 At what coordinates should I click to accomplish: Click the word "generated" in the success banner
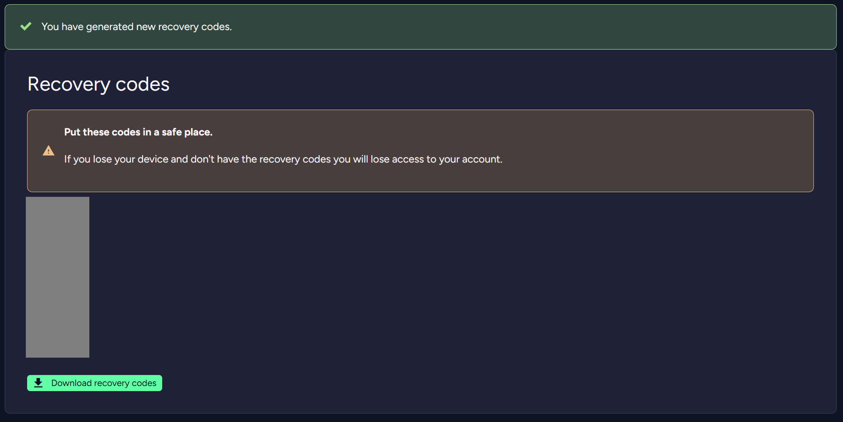tap(110, 27)
